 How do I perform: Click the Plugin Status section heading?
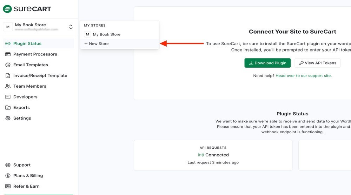292,114
